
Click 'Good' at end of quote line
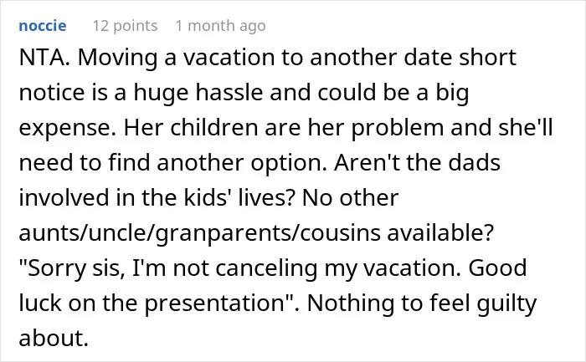point(497,268)
